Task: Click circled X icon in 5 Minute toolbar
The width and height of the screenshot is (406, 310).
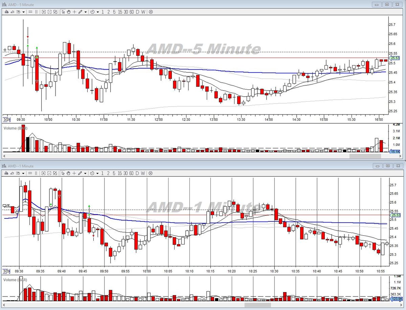Action: (x=151, y=12)
